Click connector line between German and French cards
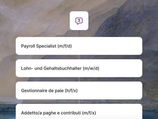 click(79, 79)
